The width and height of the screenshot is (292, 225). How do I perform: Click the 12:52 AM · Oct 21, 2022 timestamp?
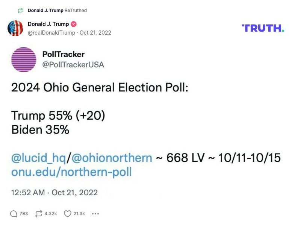click(54, 193)
